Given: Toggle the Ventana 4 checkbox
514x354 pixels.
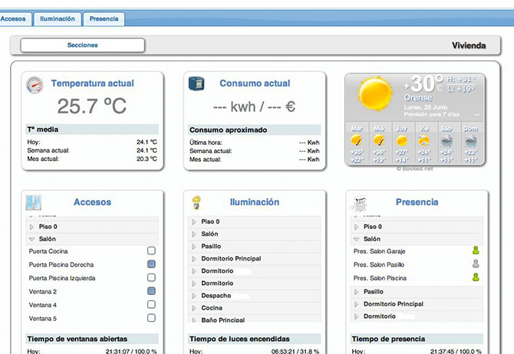Looking at the screenshot, I should coord(151,304).
